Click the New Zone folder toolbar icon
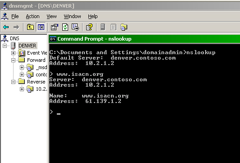 [x=124, y=27]
